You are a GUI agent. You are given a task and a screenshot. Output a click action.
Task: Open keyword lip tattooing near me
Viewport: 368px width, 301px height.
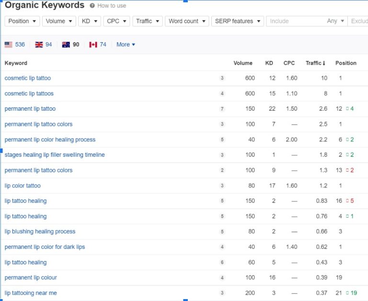pyautogui.click(x=31, y=293)
